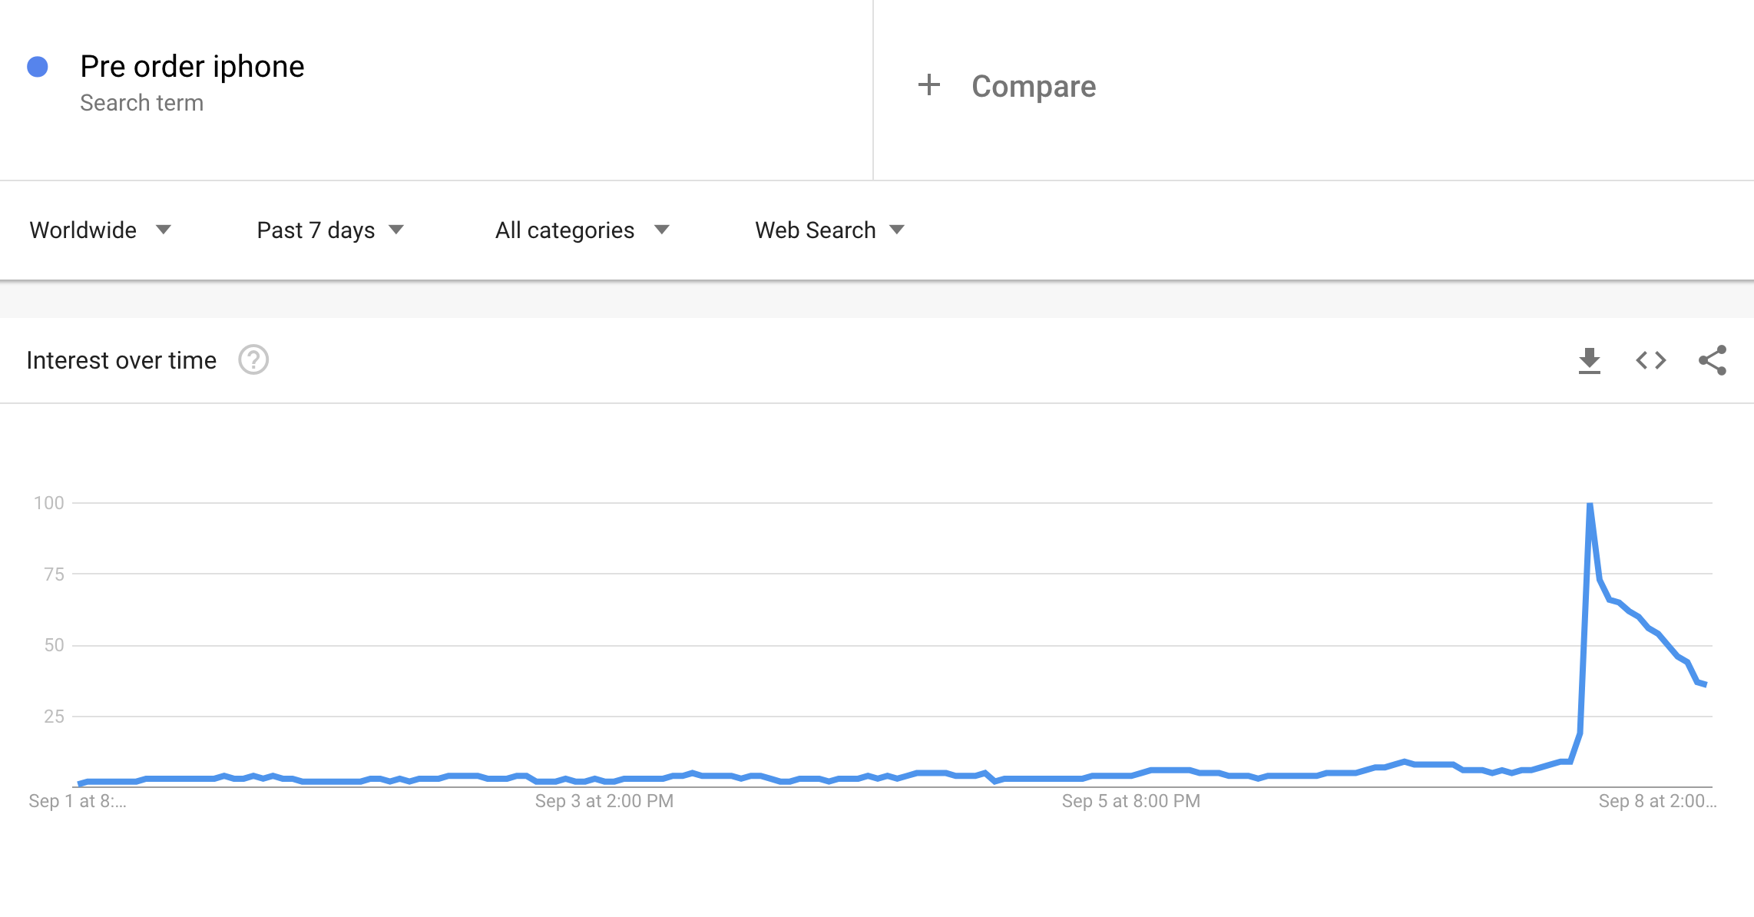
Task: Edit the Pre order iphone search term
Action: [x=192, y=67]
